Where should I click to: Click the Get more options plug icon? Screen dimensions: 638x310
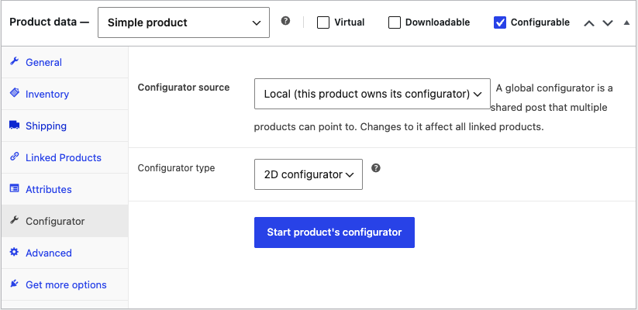pos(14,284)
